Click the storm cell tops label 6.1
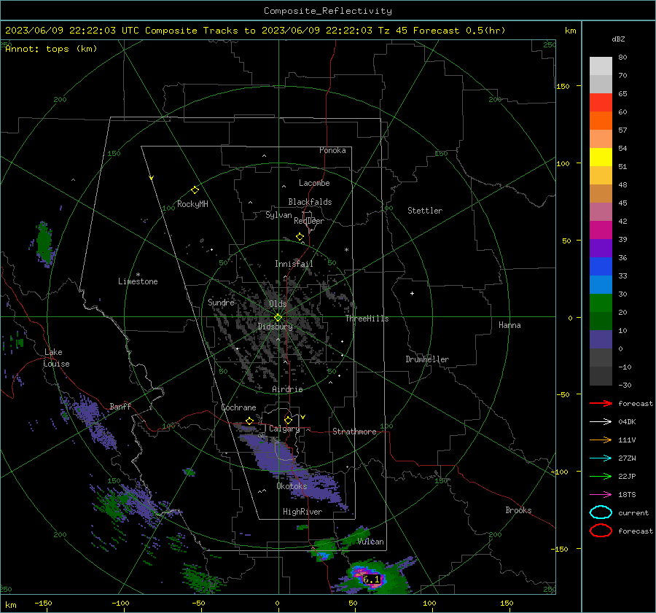The width and height of the screenshot is (656, 613). (x=371, y=579)
